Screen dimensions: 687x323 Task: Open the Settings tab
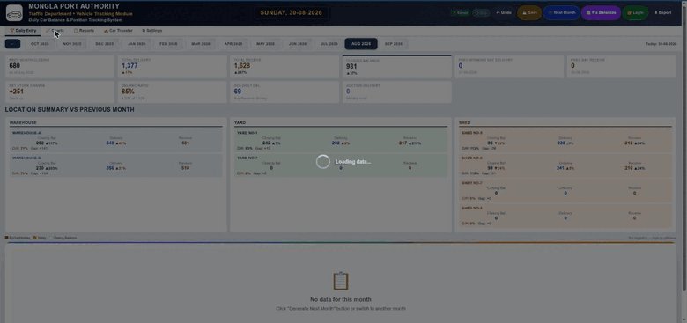[152, 31]
